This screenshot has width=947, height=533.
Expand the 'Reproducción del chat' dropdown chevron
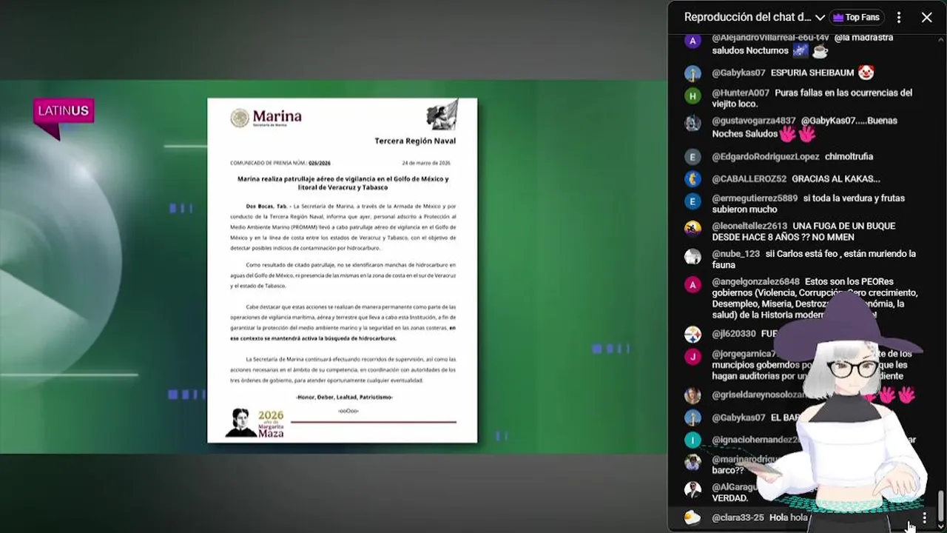820,17
